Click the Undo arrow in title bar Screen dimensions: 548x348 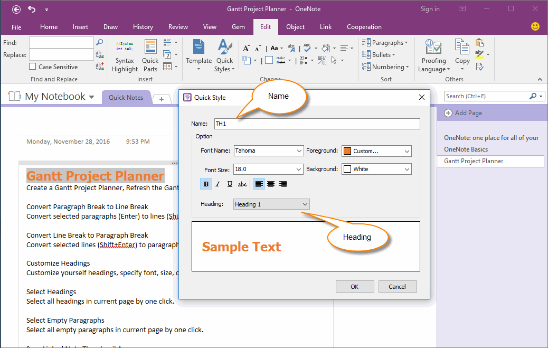32,9
